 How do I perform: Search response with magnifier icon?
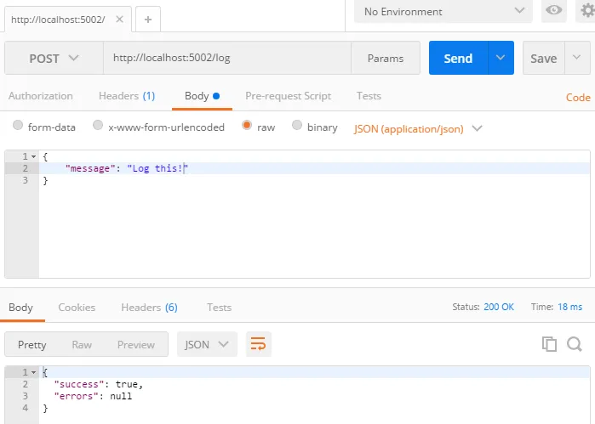(x=574, y=344)
